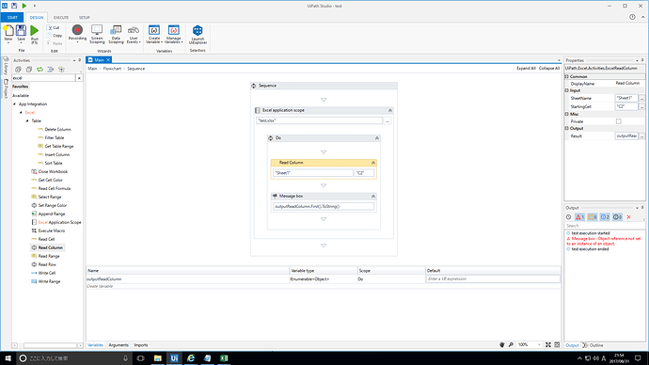This screenshot has height=365, width=649.
Task: Open the User Events menu icon
Action: click(134, 30)
